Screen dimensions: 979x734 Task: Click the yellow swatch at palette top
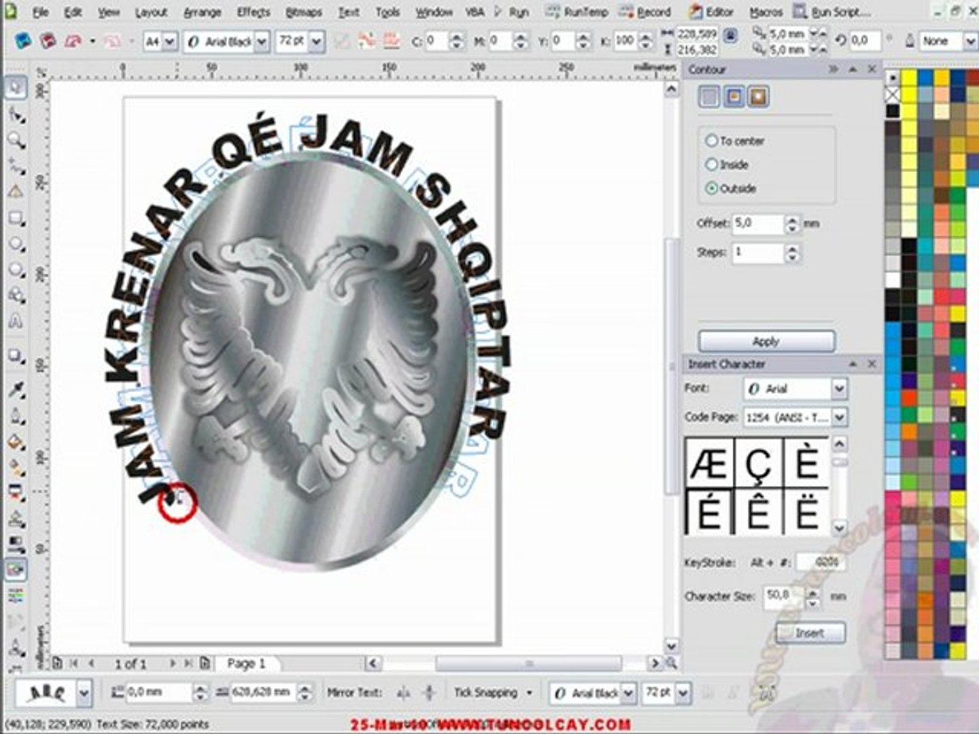point(909,78)
